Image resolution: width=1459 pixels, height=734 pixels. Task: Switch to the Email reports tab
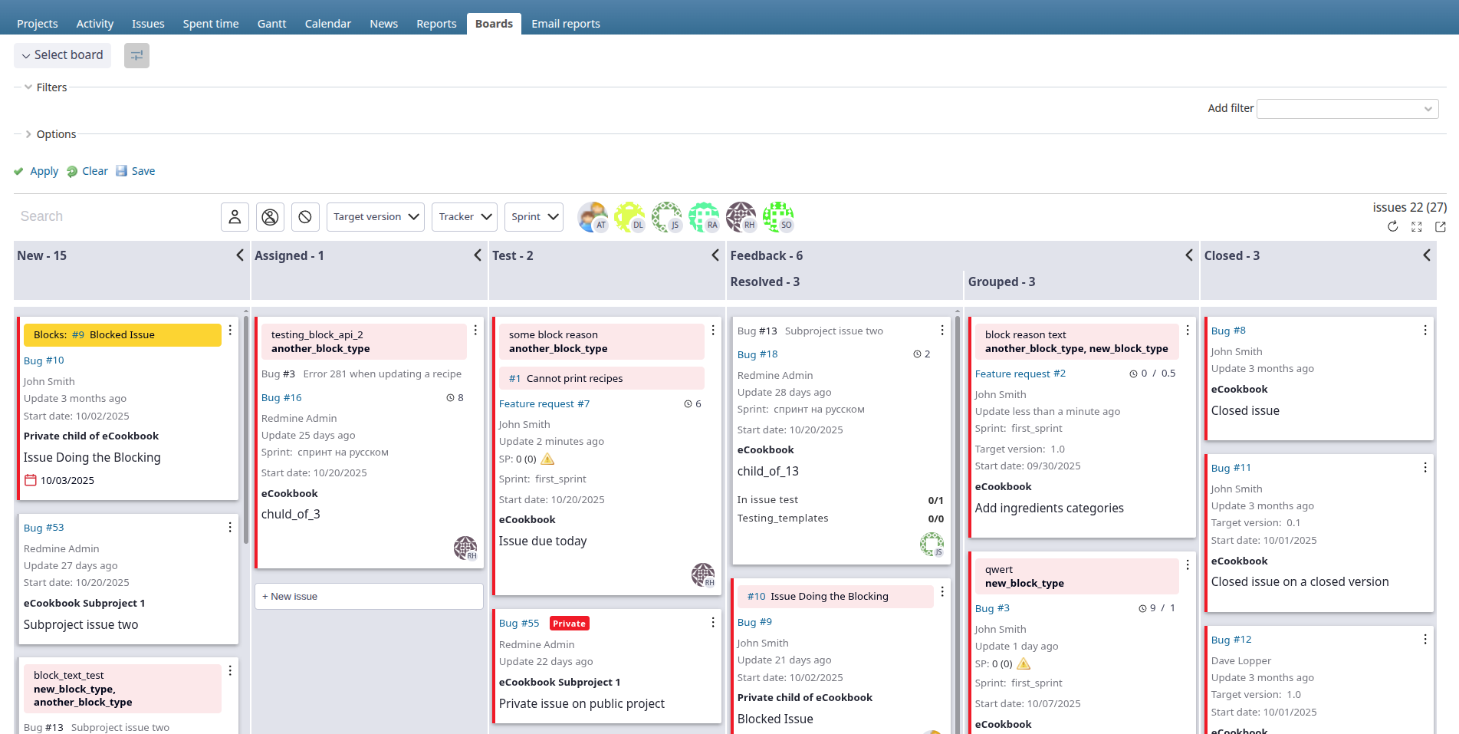pos(565,24)
